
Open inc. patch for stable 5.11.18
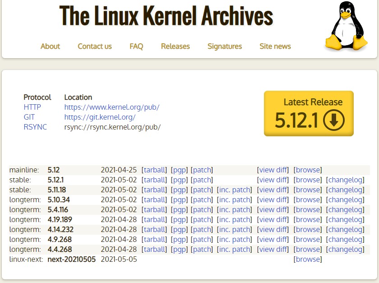pos(235,190)
